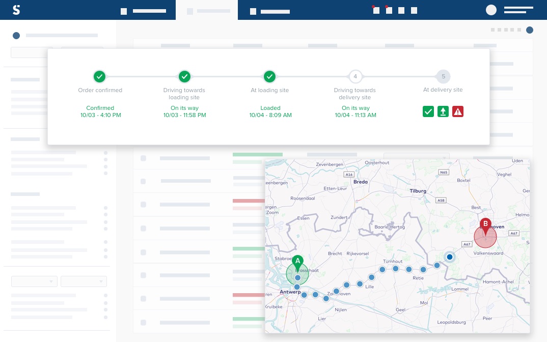Click the green checkmark delivery status icon
The height and width of the screenshot is (342, 547).
[x=428, y=111]
